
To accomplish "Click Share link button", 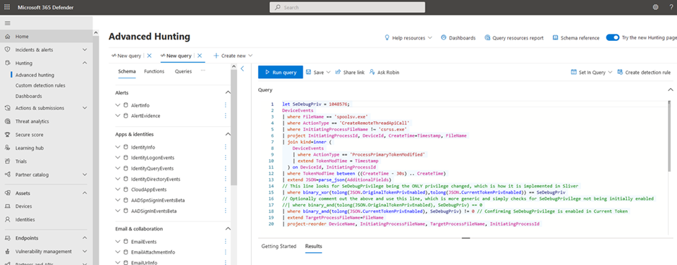I will coord(350,73).
